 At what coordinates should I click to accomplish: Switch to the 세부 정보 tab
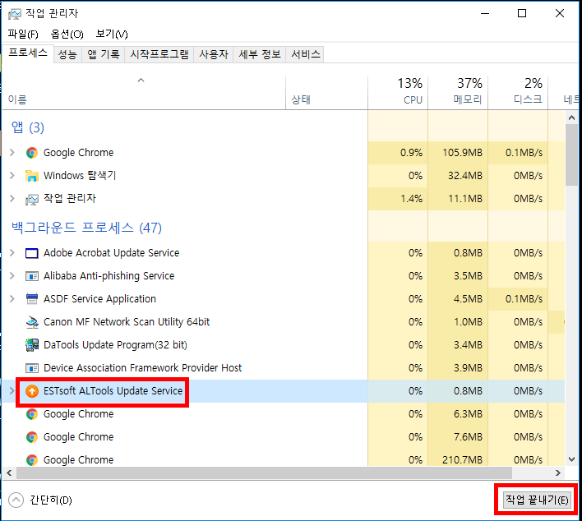click(x=260, y=54)
